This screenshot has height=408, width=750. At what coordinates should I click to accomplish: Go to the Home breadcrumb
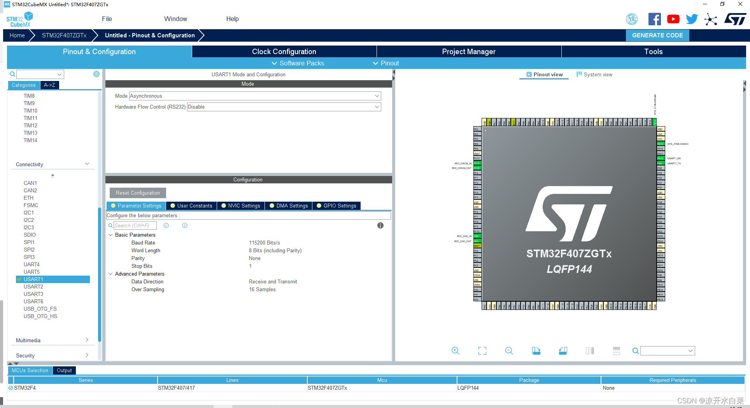point(17,35)
